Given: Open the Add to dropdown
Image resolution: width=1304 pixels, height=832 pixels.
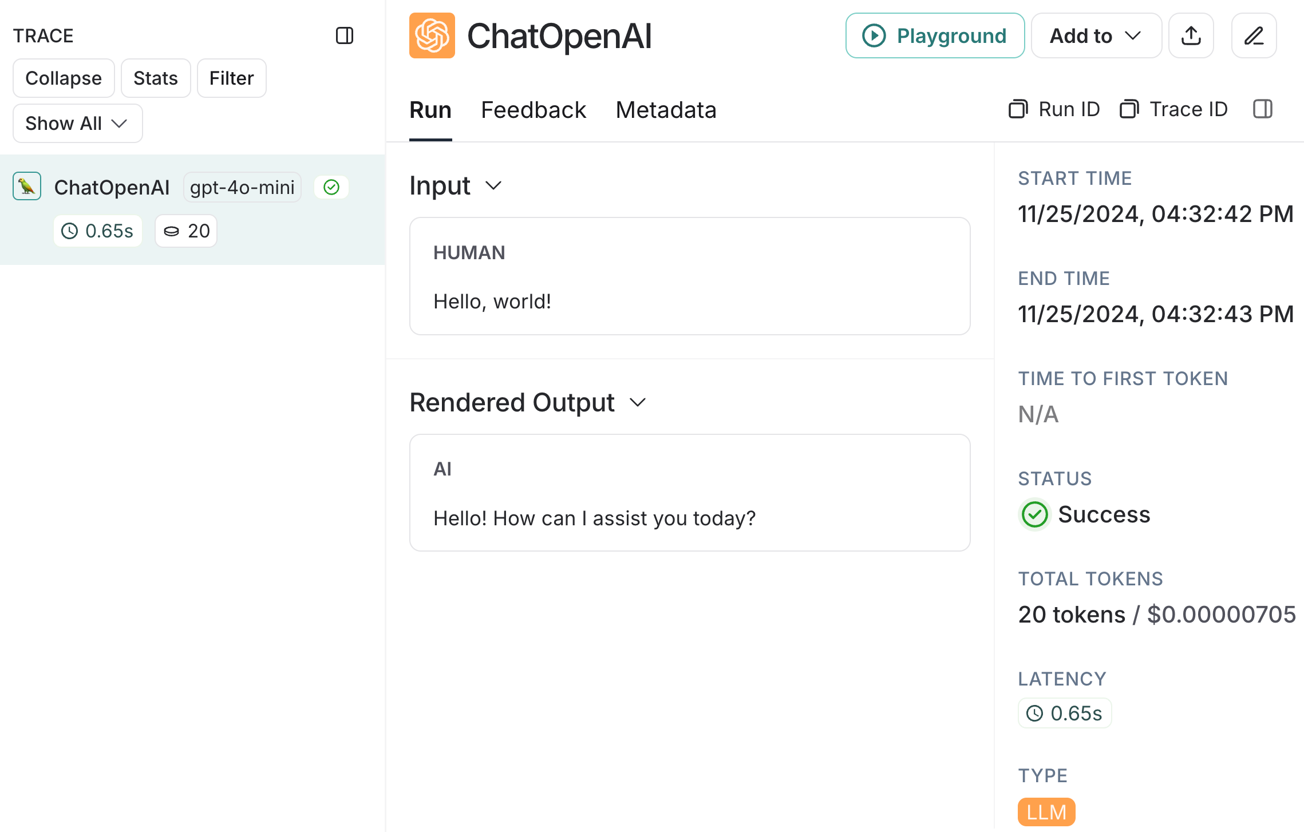Looking at the screenshot, I should (x=1096, y=35).
